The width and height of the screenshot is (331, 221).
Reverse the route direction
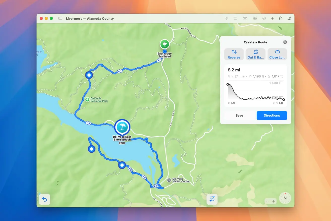pos(234,54)
